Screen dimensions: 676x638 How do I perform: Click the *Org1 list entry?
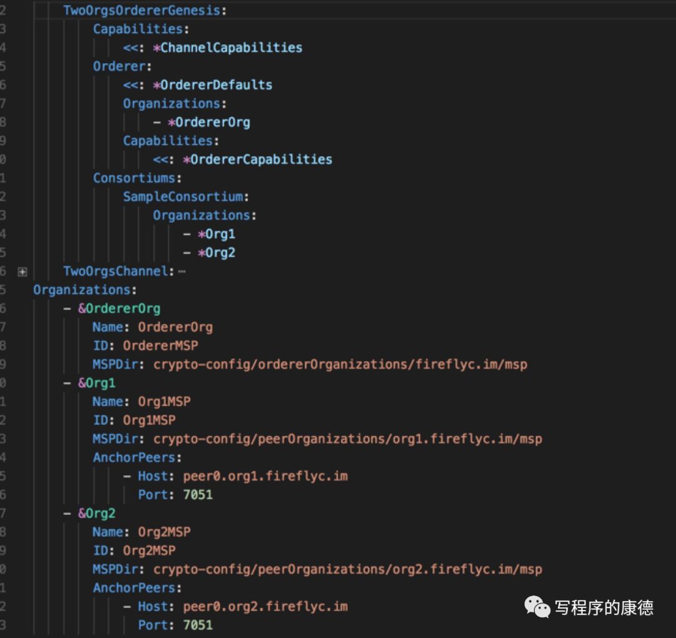(x=217, y=234)
